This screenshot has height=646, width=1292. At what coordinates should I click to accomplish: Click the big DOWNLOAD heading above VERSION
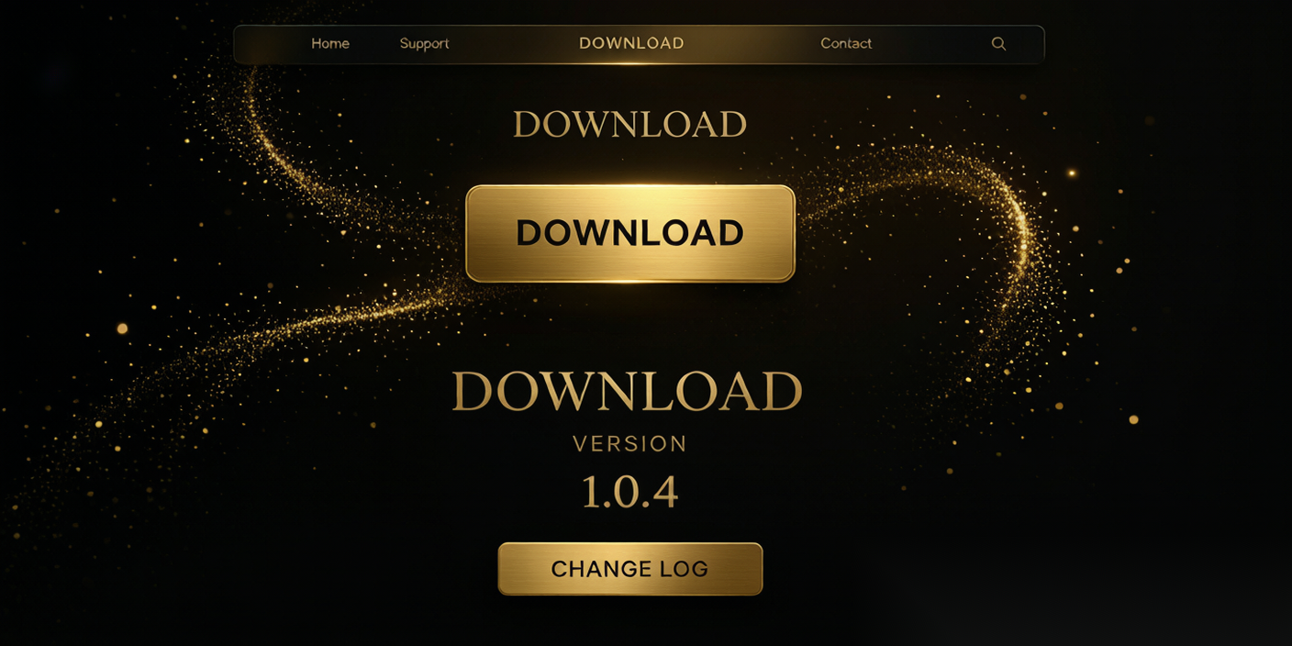(x=628, y=392)
